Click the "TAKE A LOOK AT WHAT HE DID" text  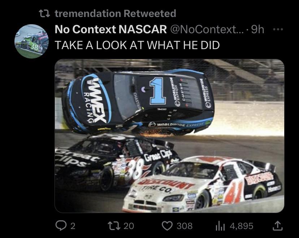tap(137, 46)
